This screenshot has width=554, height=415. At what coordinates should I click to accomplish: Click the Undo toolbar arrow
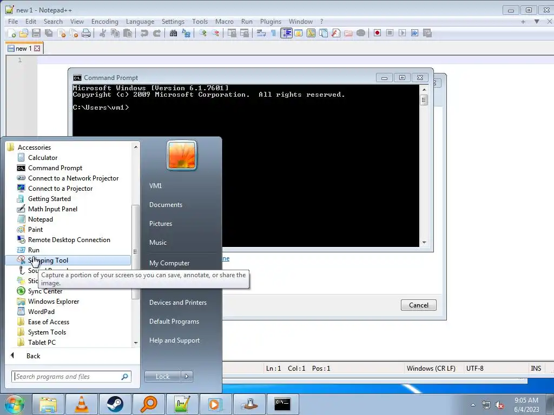point(144,33)
